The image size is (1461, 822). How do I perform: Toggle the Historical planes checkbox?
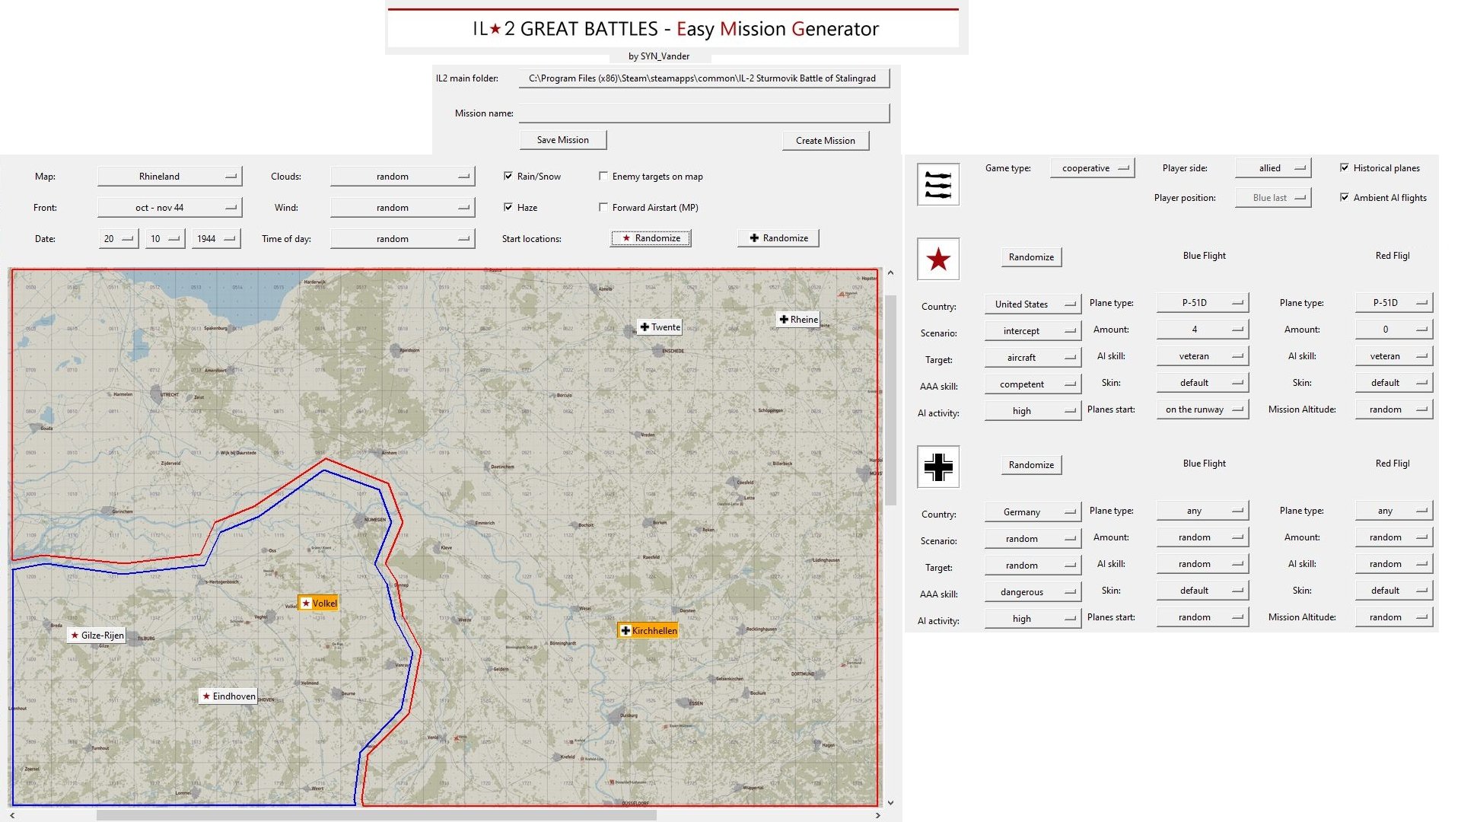coord(1345,168)
